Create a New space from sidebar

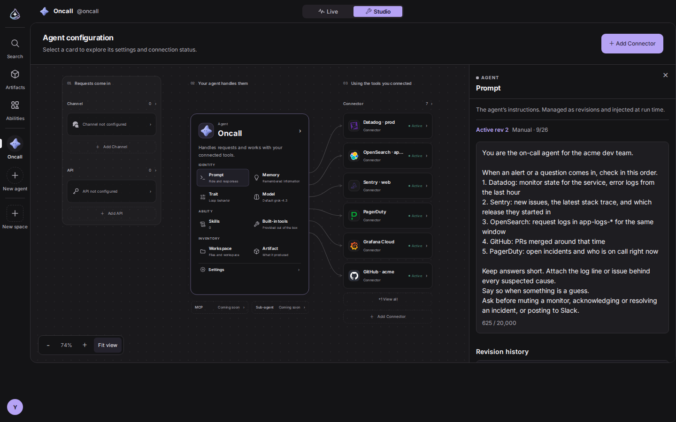tap(15, 218)
